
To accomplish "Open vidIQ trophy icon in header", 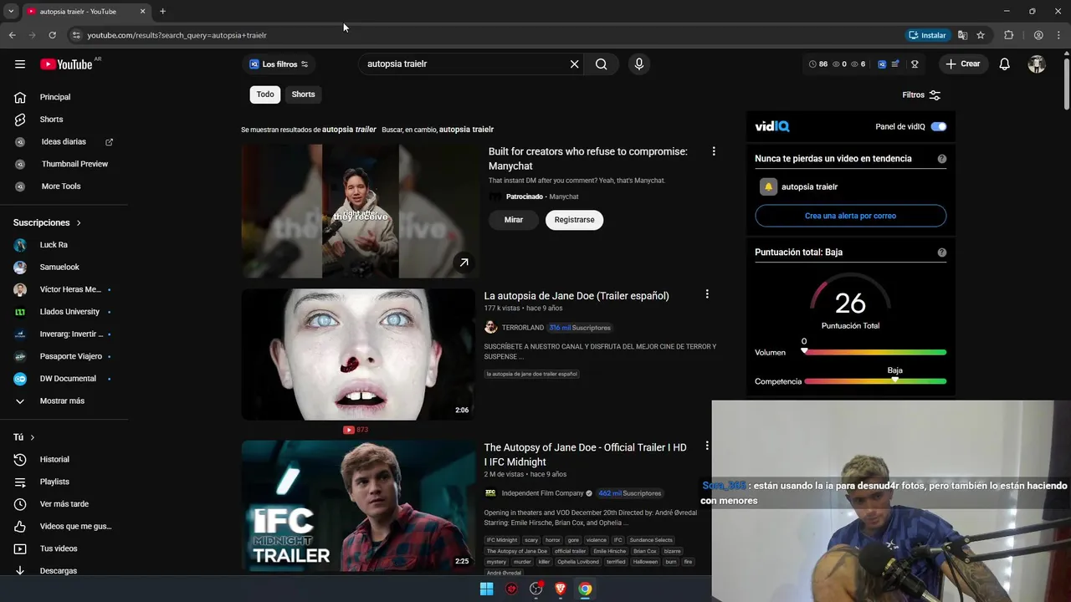I will [915, 64].
